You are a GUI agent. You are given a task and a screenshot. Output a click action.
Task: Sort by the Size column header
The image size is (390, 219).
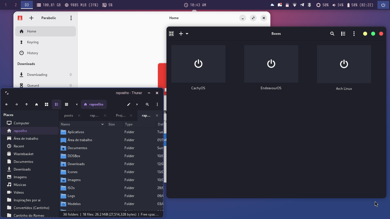(x=115, y=124)
